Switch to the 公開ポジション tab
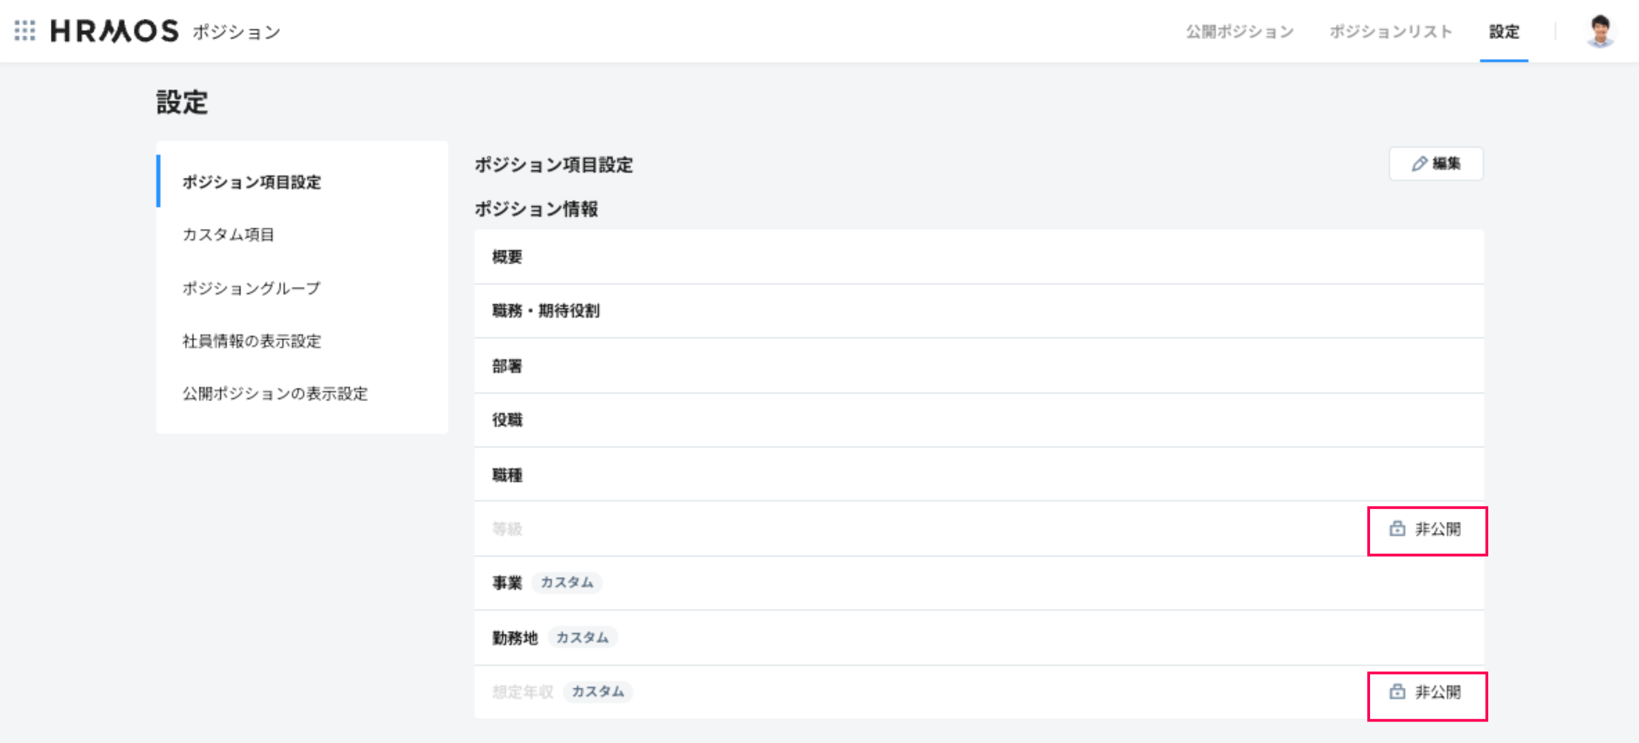This screenshot has width=1639, height=743. point(1239,31)
